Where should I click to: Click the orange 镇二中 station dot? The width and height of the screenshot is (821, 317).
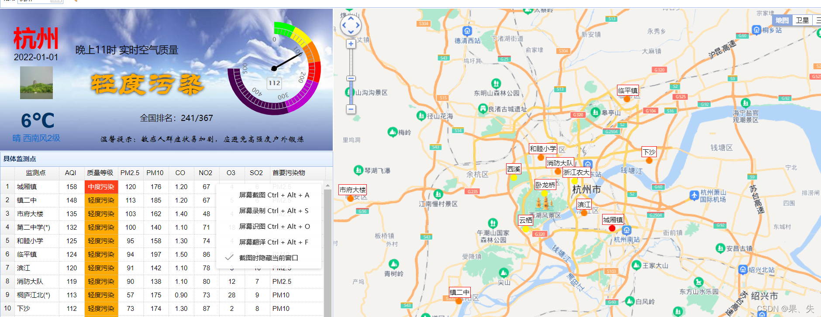(x=459, y=301)
